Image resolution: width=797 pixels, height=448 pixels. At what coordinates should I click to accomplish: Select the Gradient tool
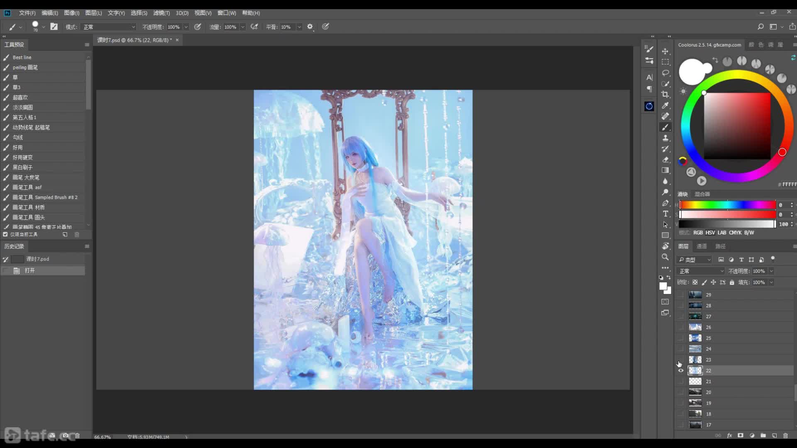click(665, 170)
